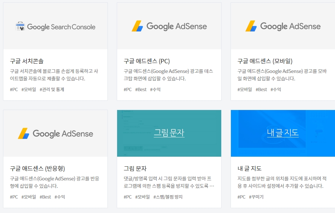Click the 그림 문자 spam description text

[169, 182]
